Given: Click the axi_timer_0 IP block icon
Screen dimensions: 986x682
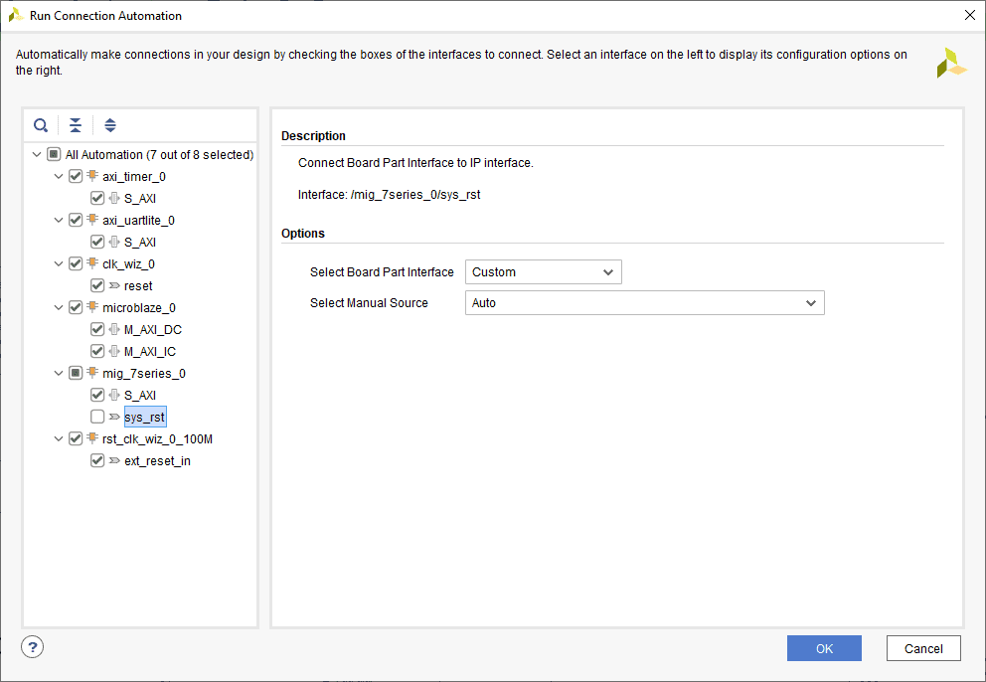Looking at the screenshot, I should coord(92,177).
